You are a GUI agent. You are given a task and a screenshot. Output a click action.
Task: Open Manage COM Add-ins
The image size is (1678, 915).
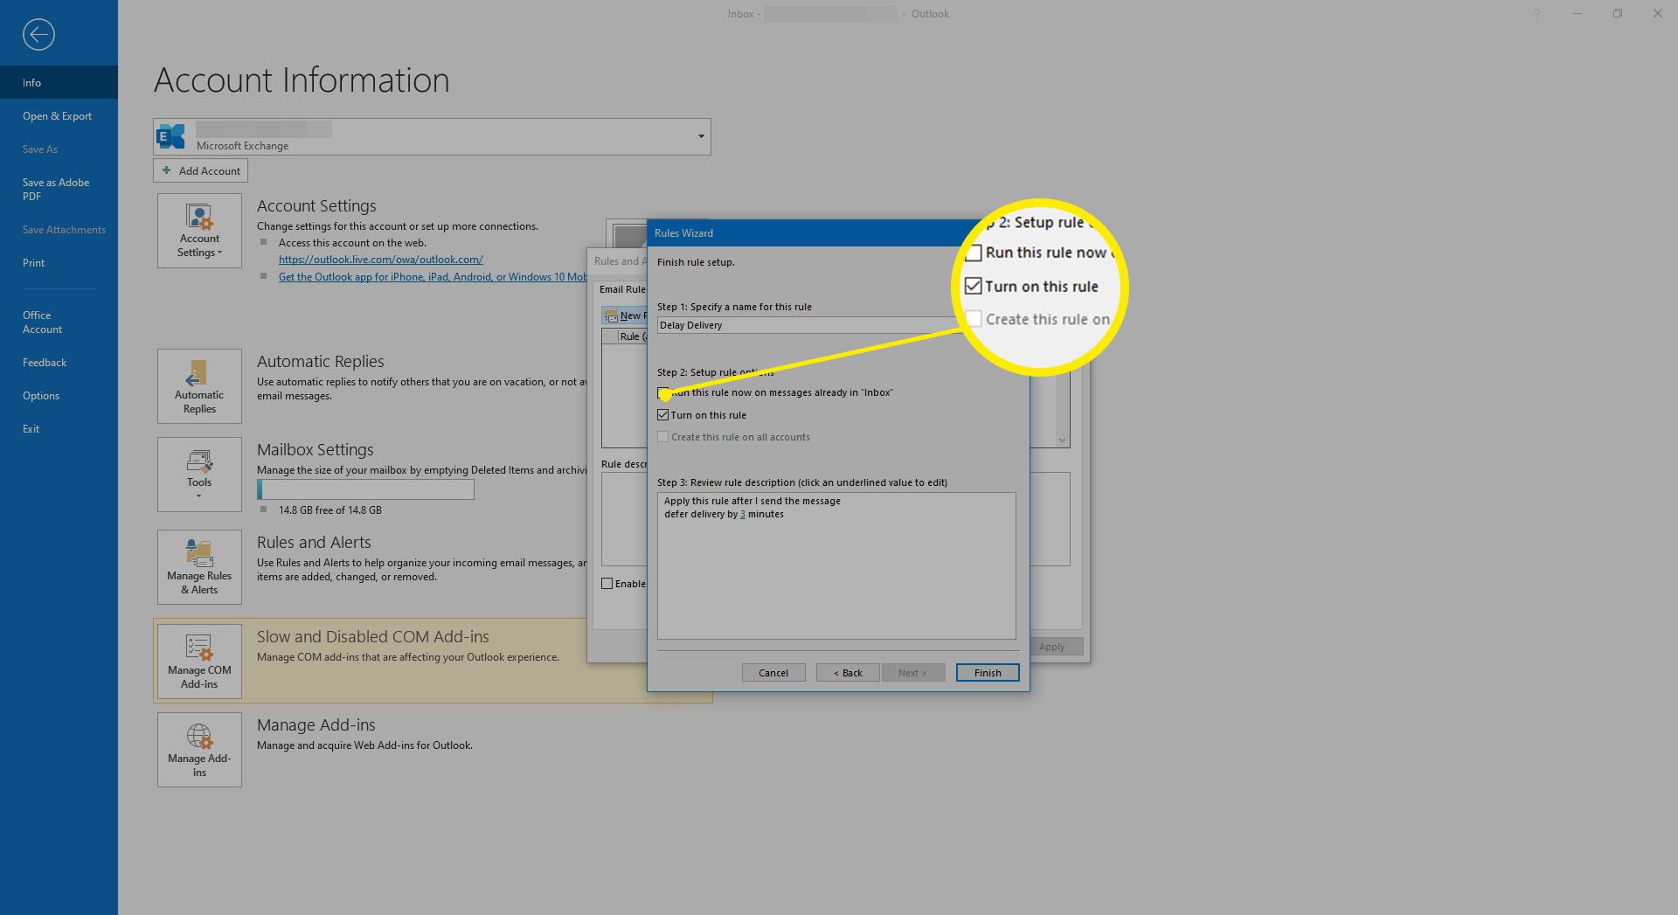(199, 662)
